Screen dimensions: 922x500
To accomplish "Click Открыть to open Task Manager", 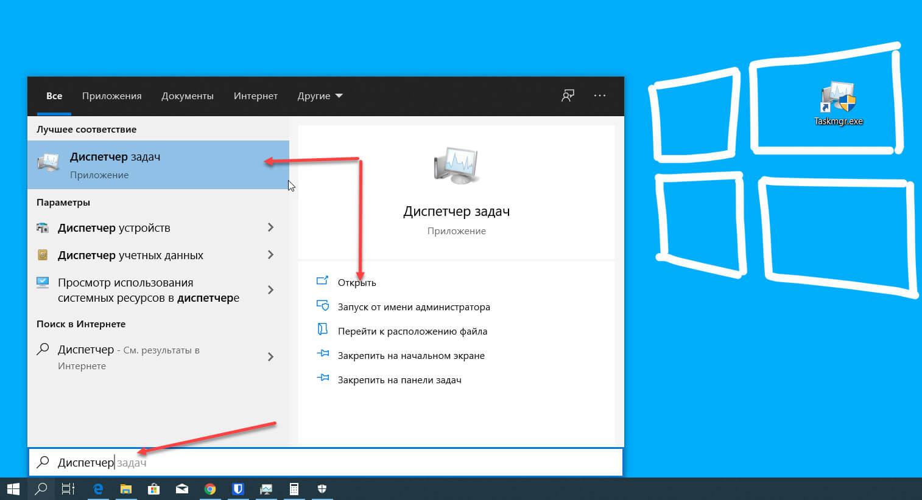I will coord(356,282).
